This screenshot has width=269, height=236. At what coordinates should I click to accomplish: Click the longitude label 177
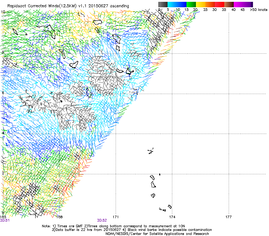click(229, 217)
